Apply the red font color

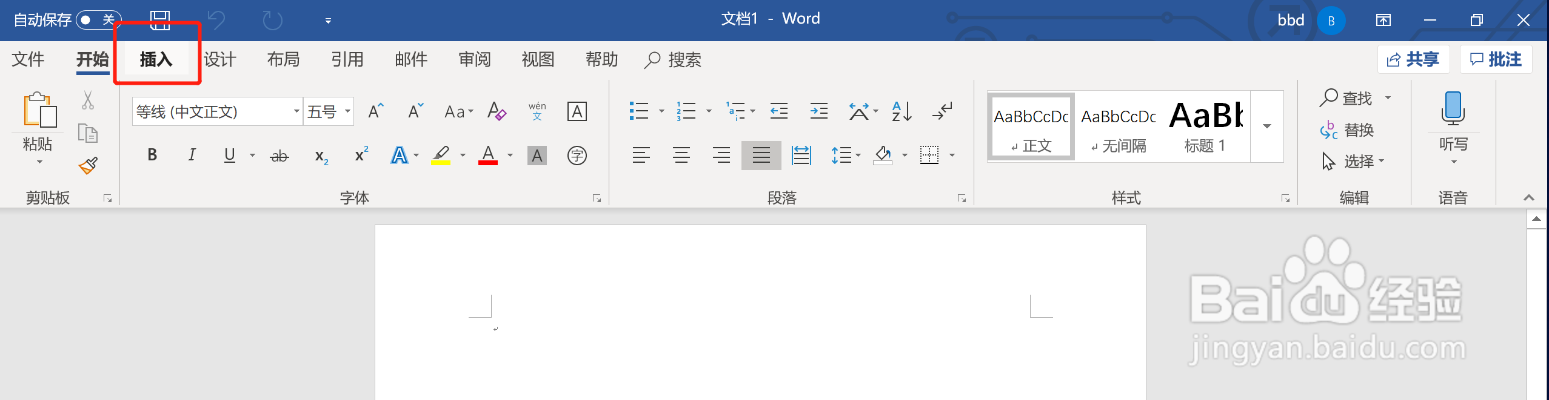pos(488,156)
